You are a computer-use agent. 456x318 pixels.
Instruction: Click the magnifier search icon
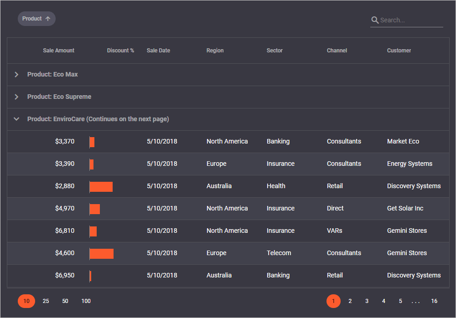tap(375, 20)
